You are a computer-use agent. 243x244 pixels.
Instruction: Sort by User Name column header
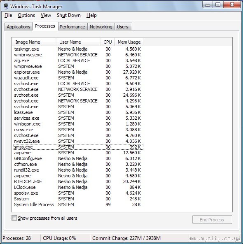click(x=78, y=42)
